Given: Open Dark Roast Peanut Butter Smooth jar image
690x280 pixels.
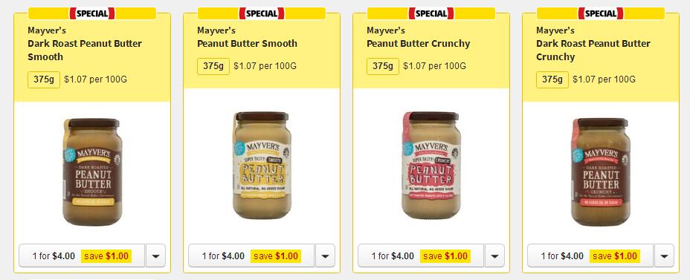Looking at the screenshot, I should click(x=92, y=172).
